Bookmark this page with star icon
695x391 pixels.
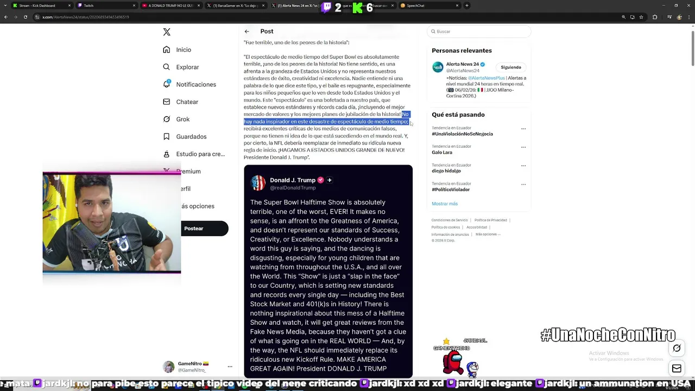pos(641,17)
